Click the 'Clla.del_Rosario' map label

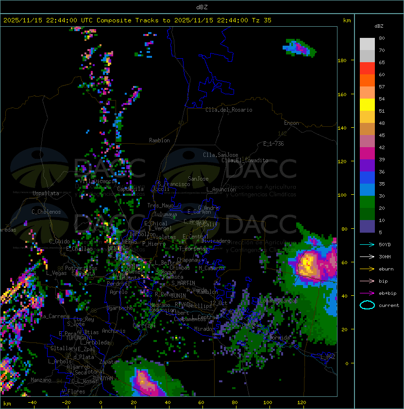pyautogui.click(x=229, y=110)
